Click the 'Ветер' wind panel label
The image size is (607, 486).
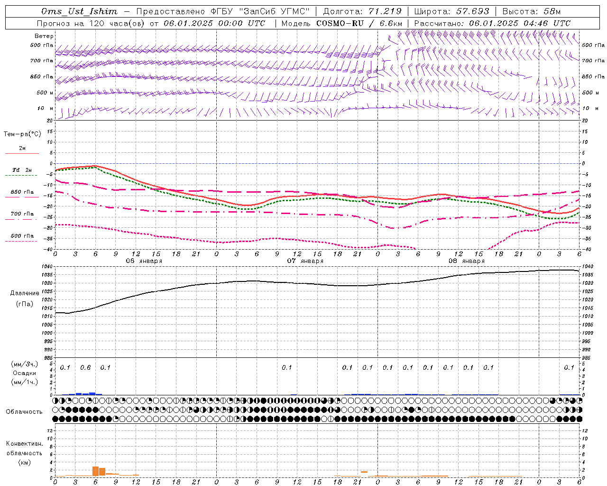tap(44, 36)
